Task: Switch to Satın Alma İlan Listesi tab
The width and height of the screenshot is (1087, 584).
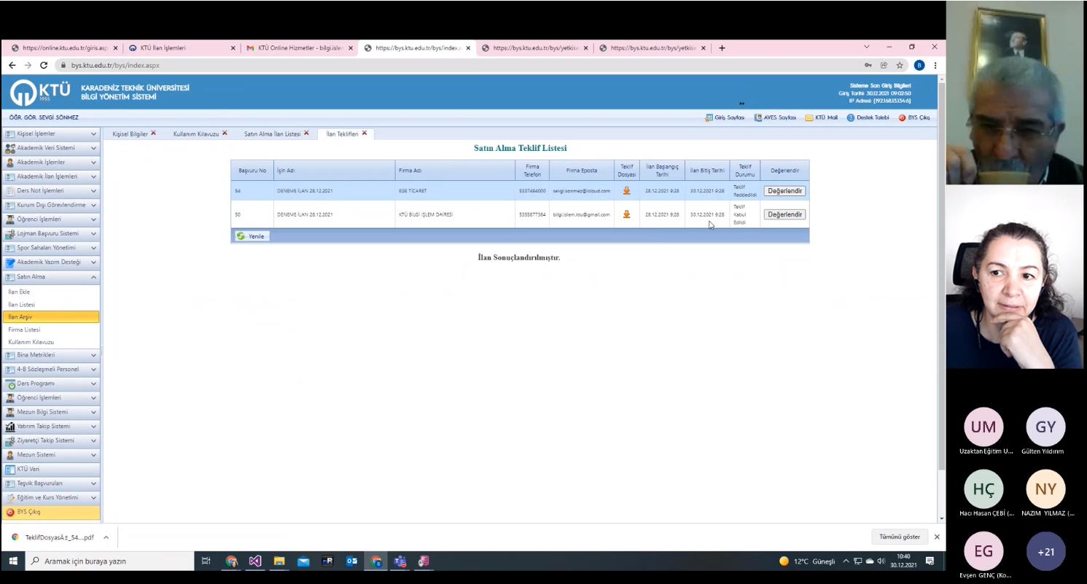Action: tap(272, 134)
